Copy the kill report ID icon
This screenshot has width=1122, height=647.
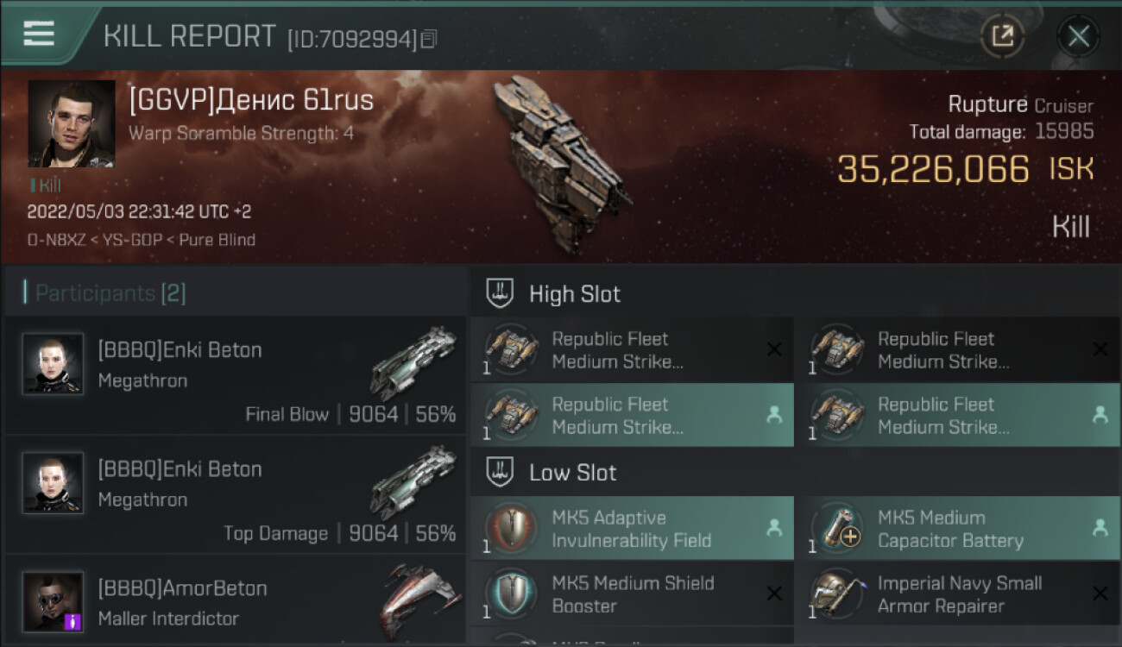click(429, 39)
